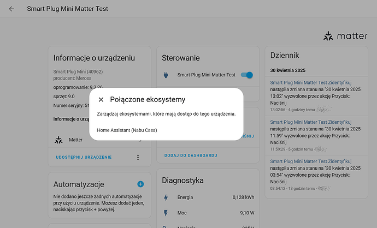Select Home Assistant (Nabu Casa) ecosystem entry
This screenshot has width=377, height=228.
click(x=127, y=130)
